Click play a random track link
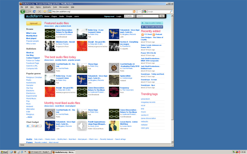Viewport: 247px width, 154px height. coord(63,26)
